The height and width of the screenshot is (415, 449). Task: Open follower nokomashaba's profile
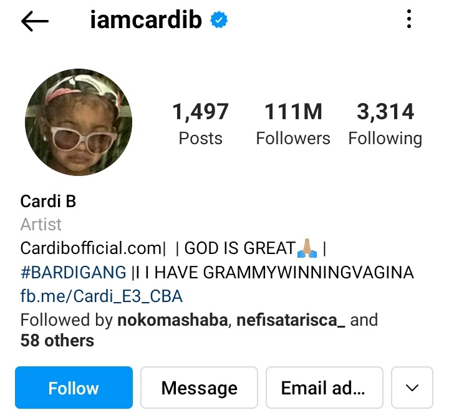tap(172, 320)
